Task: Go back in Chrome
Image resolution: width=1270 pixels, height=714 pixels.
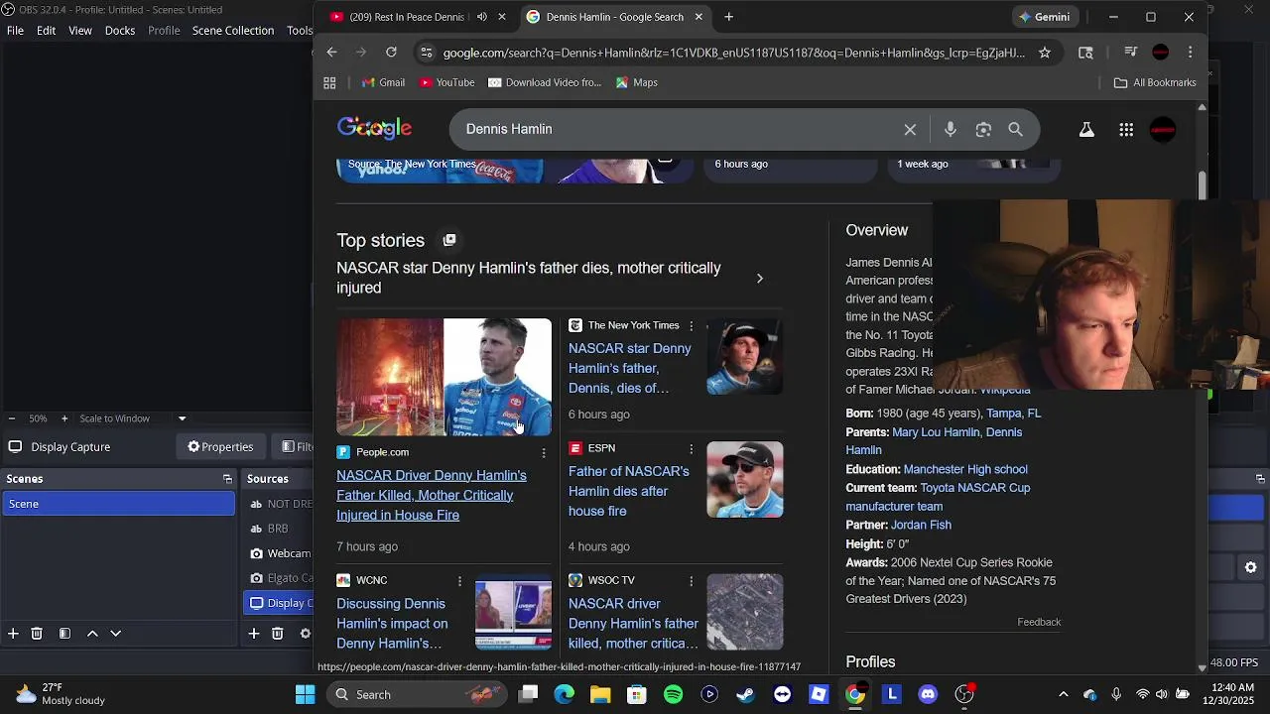Action: (332, 53)
